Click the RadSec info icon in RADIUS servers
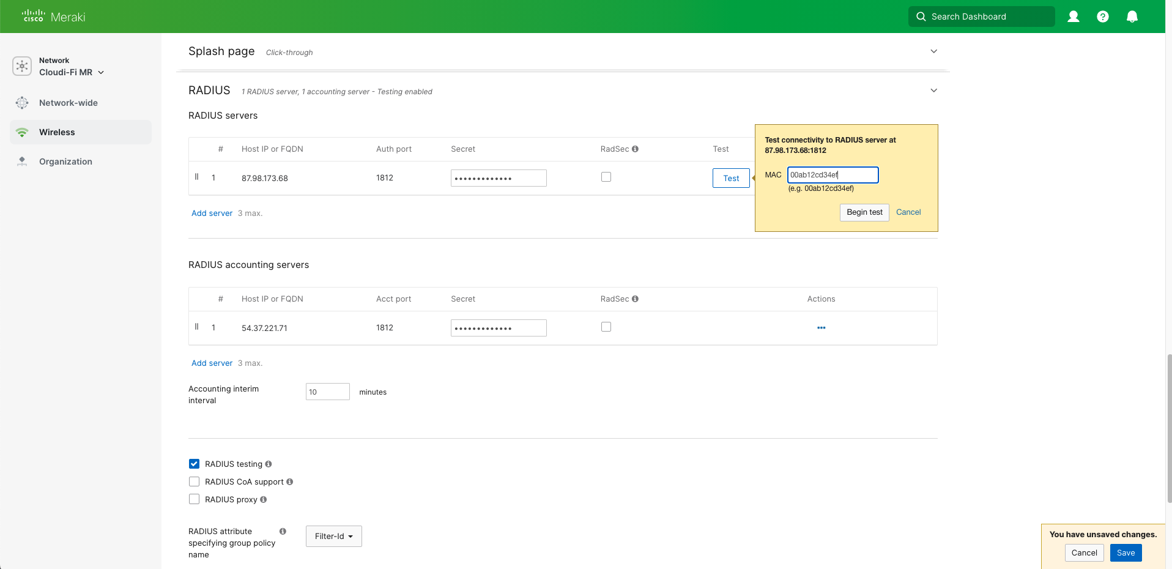The width and height of the screenshot is (1172, 569). pyautogui.click(x=636, y=149)
